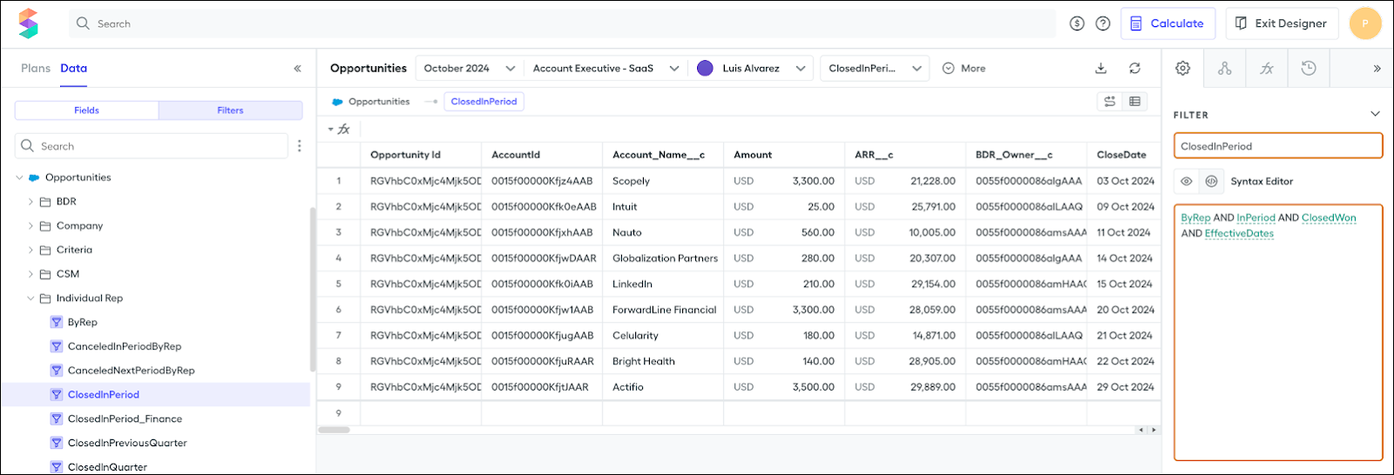Open the ClosedInPeri... filter dropdown
This screenshot has width=1394, height=475.
coord(875,68)
